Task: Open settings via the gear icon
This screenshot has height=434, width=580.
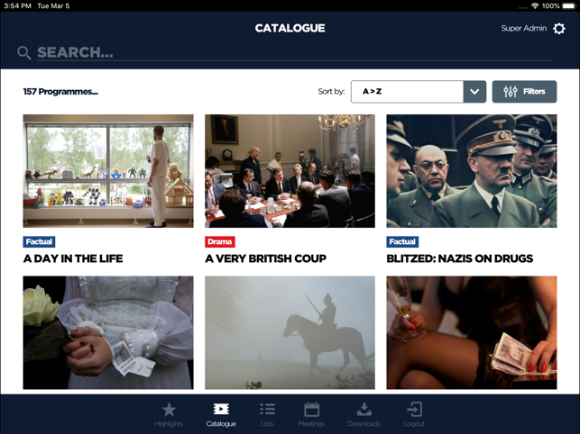Action: [x=559, y=29]
